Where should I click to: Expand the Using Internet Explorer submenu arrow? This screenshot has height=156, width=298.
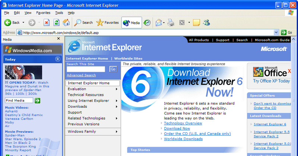(117, 101)
